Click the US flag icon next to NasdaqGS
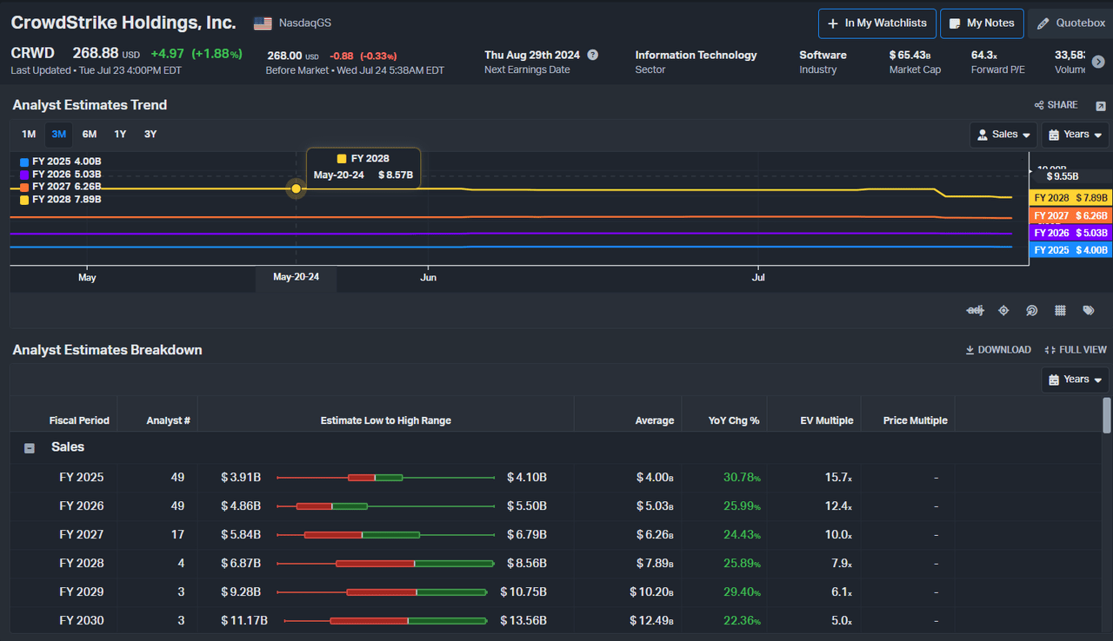 tap(263, 23)
